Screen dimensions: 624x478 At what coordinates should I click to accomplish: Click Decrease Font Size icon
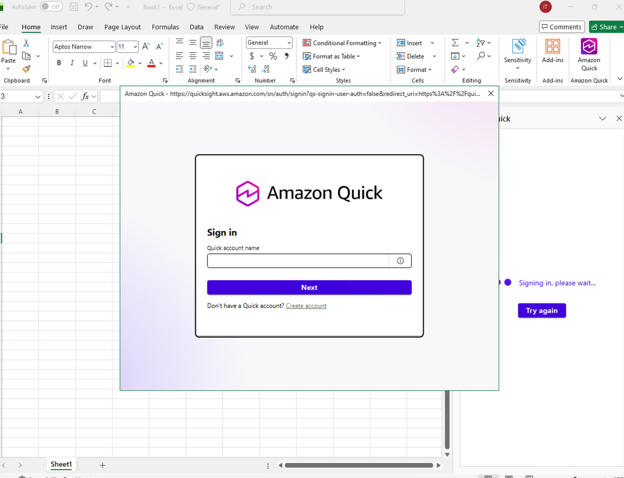coord(159,47)
